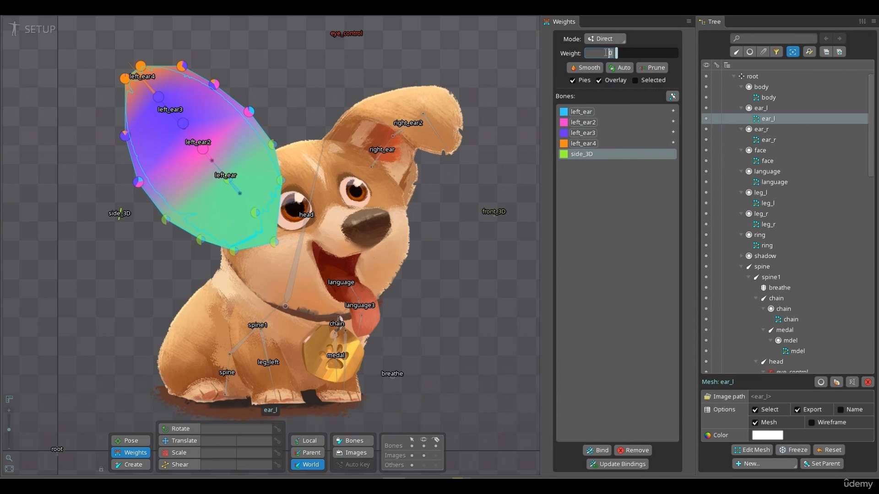Click the add bones icon beside Bones label
Image resolution: width=879 pixels, height=494 pixels.
pyautogui.click(x=673, y=96)
